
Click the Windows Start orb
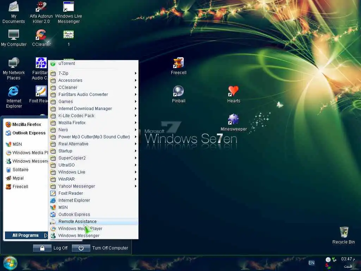10,263
